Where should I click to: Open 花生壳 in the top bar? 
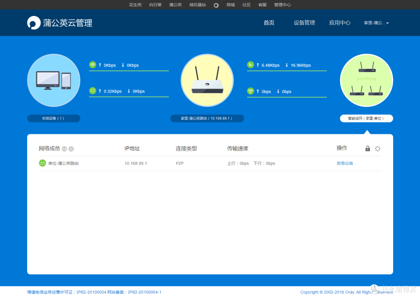[135, 5]
